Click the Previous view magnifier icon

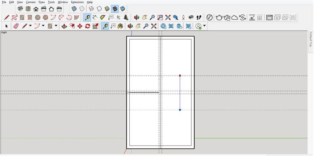coord(175,18)
